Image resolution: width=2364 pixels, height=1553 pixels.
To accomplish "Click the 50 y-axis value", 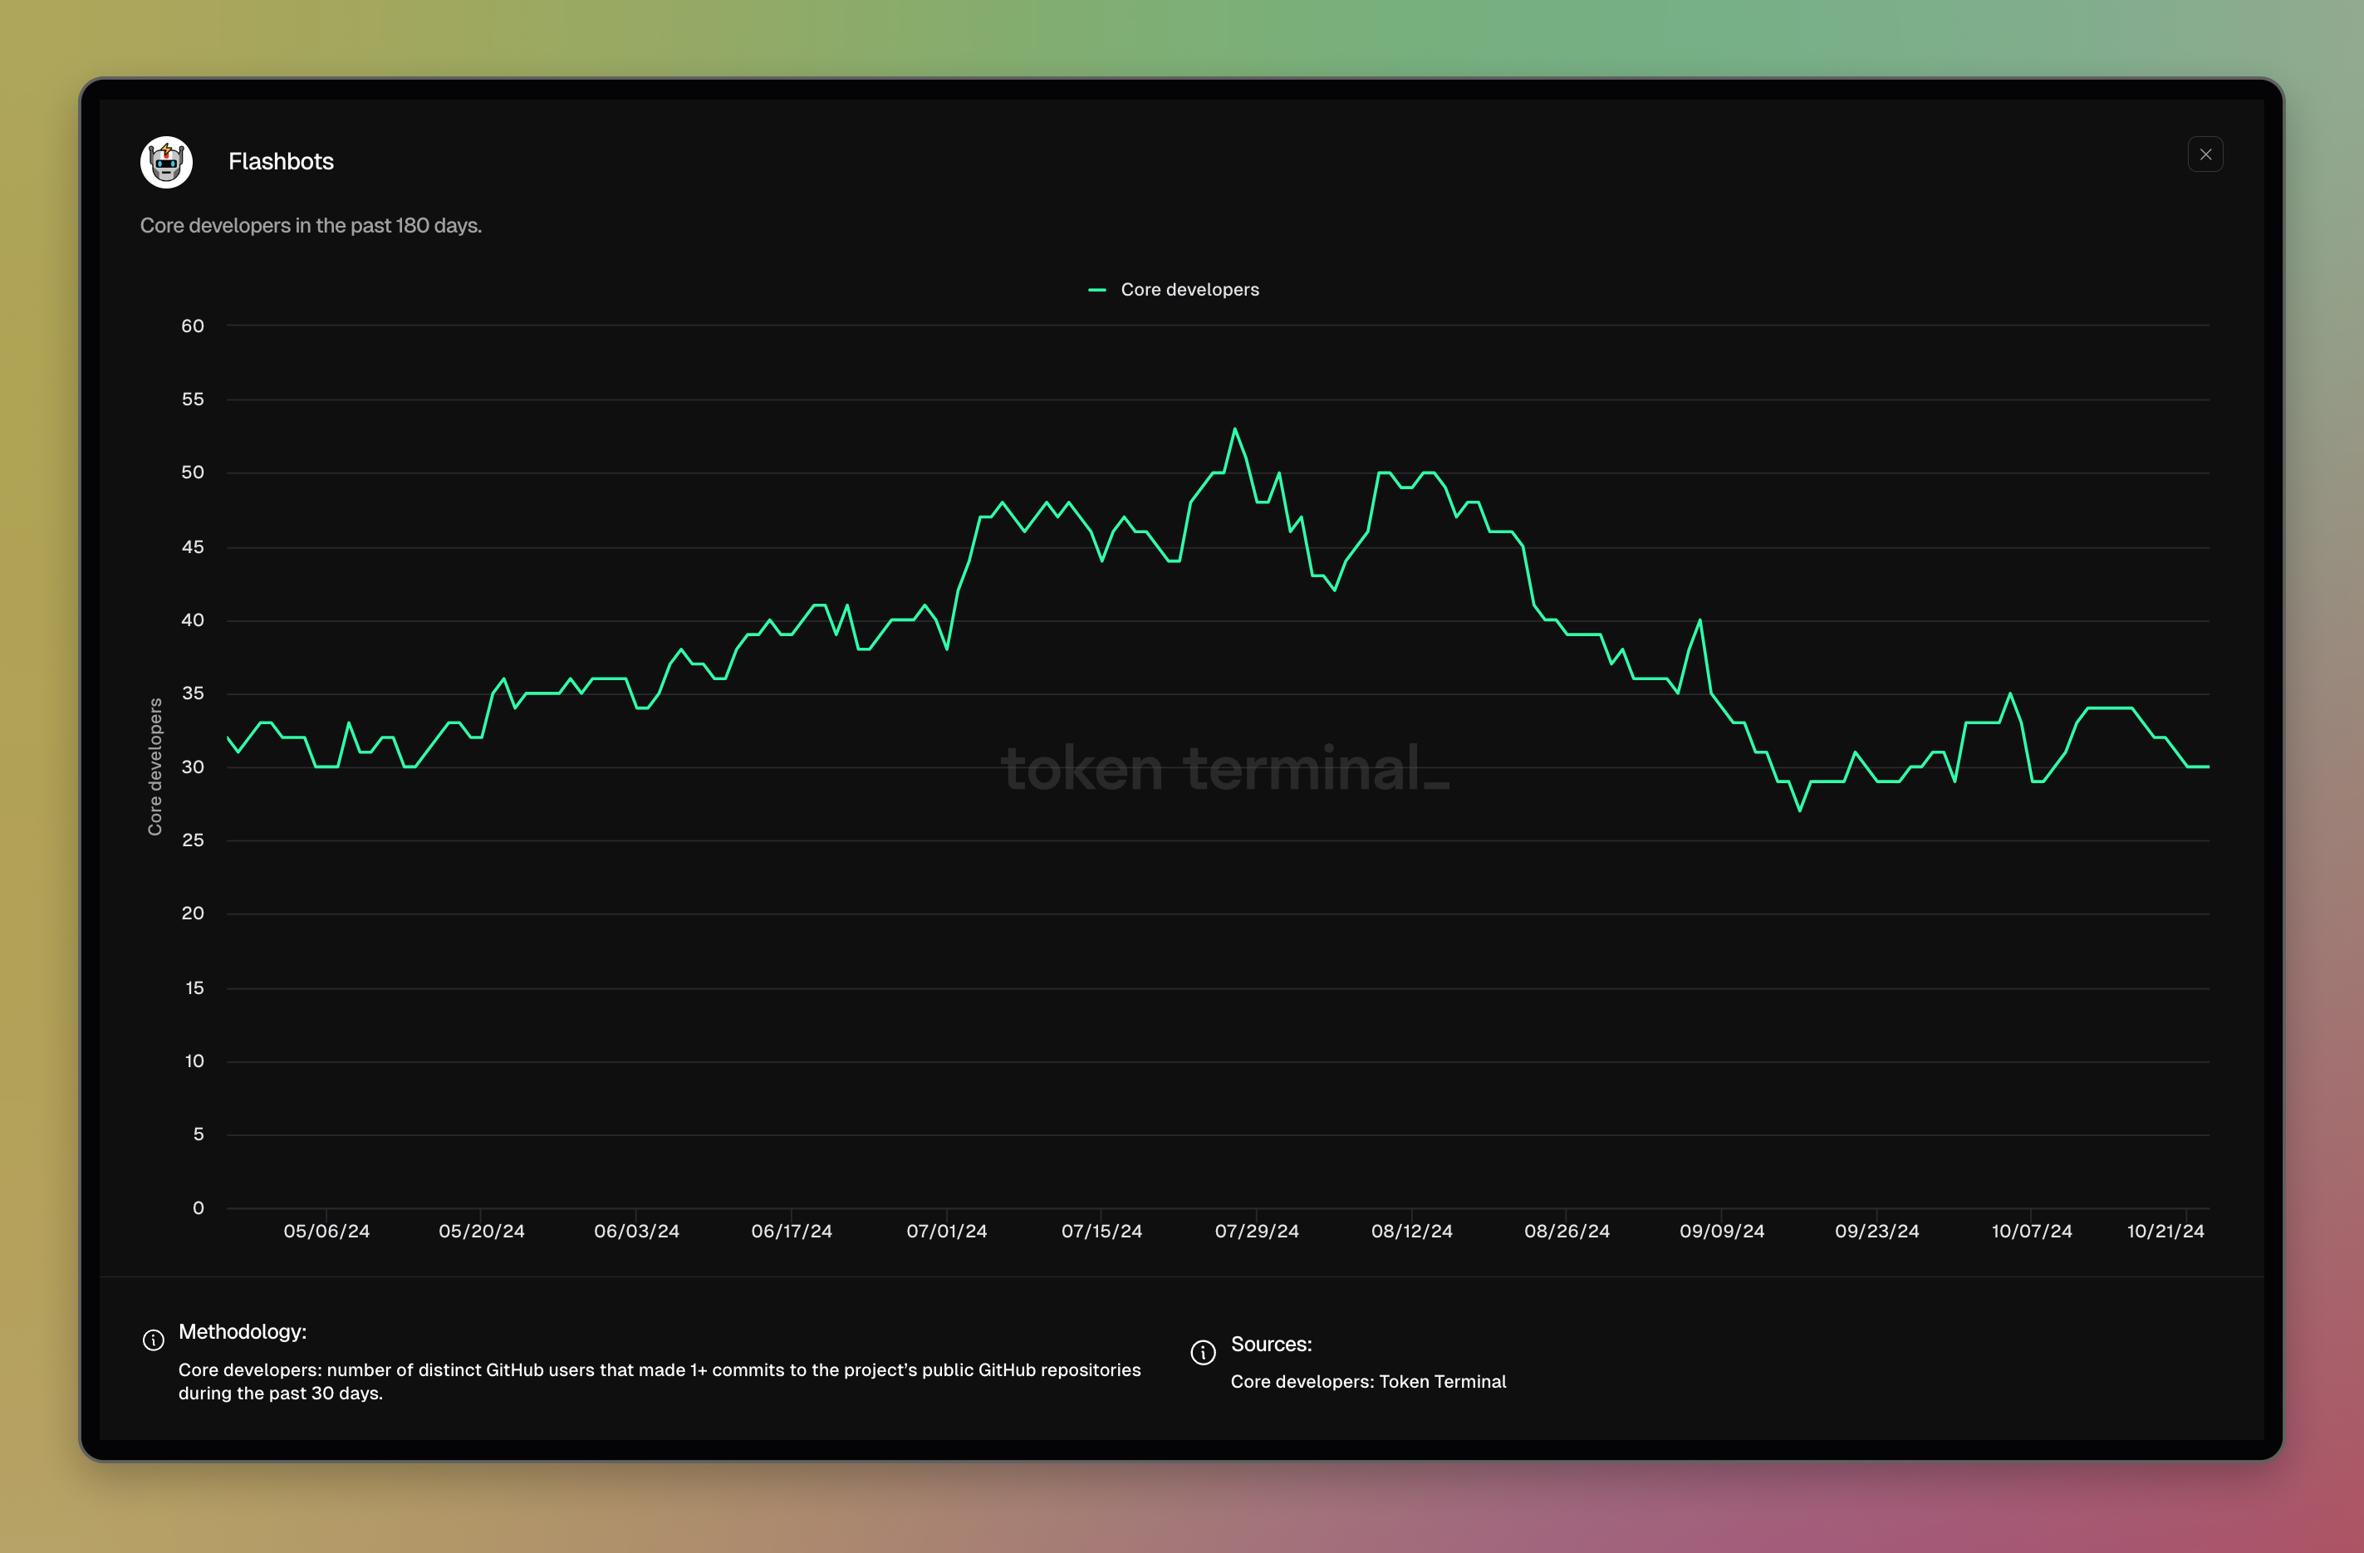I will 193,473.
